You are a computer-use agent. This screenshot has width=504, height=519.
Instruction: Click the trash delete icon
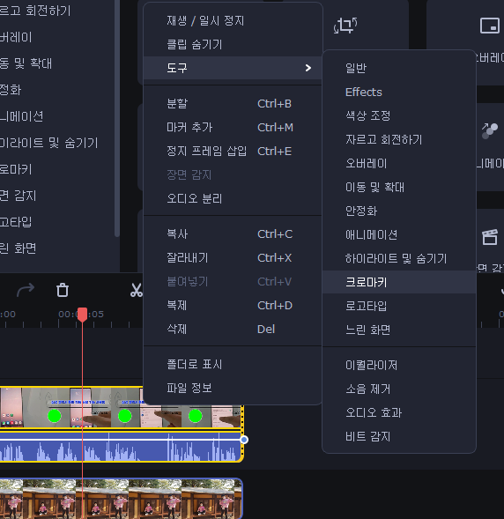[x=63, y=290]
